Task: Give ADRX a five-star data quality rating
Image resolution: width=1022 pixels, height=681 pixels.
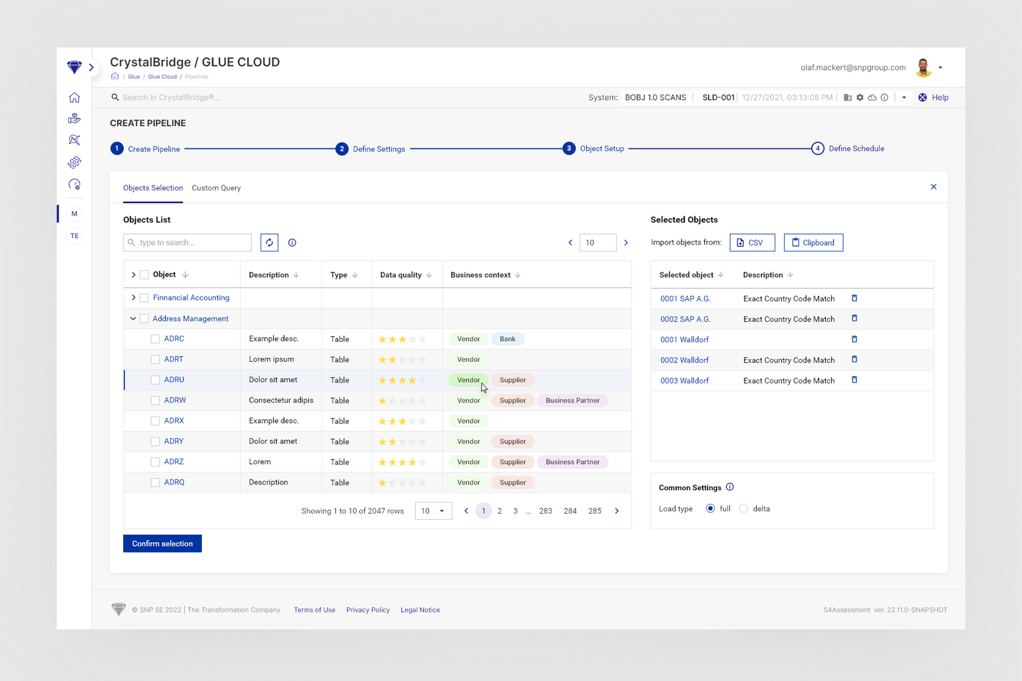Action: coord(423,421)
